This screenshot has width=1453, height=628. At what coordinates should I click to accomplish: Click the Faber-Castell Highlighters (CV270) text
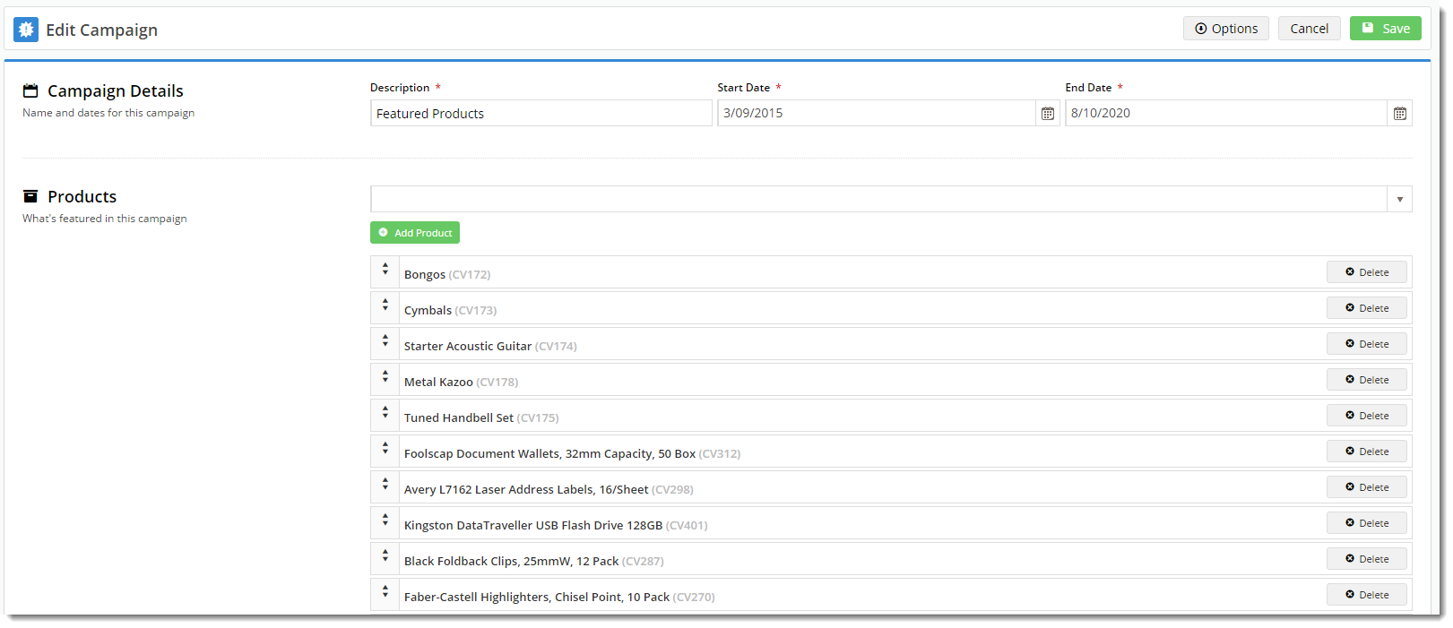coord(559,597)
